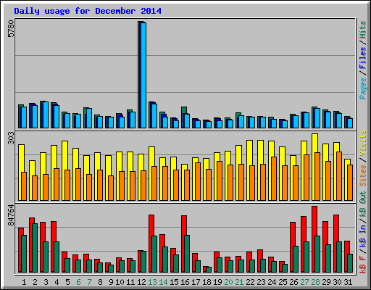Click the 'Daily usage for December 2014' title
This screenshot has height=290, width=371.
(x=88, y=11)
